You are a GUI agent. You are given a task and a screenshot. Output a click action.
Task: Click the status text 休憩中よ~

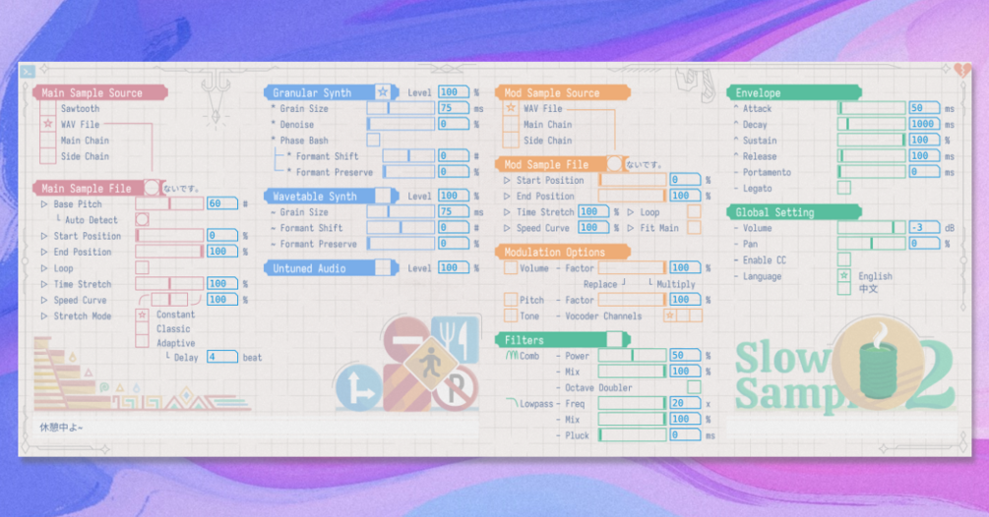tap(61, 427)
